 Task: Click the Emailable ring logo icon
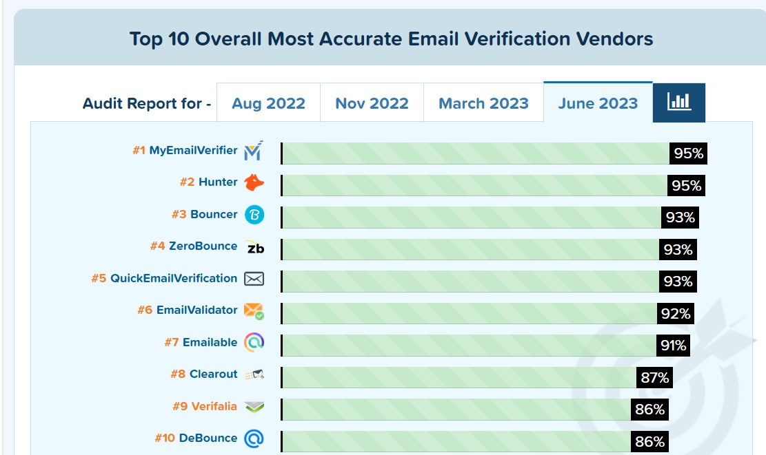(x=254, y=343)
